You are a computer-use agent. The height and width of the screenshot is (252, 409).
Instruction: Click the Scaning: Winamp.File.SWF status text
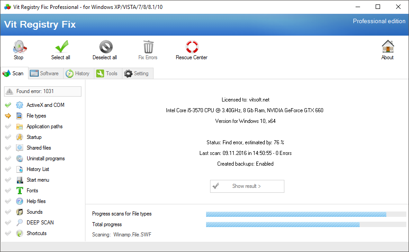(121, 235)
